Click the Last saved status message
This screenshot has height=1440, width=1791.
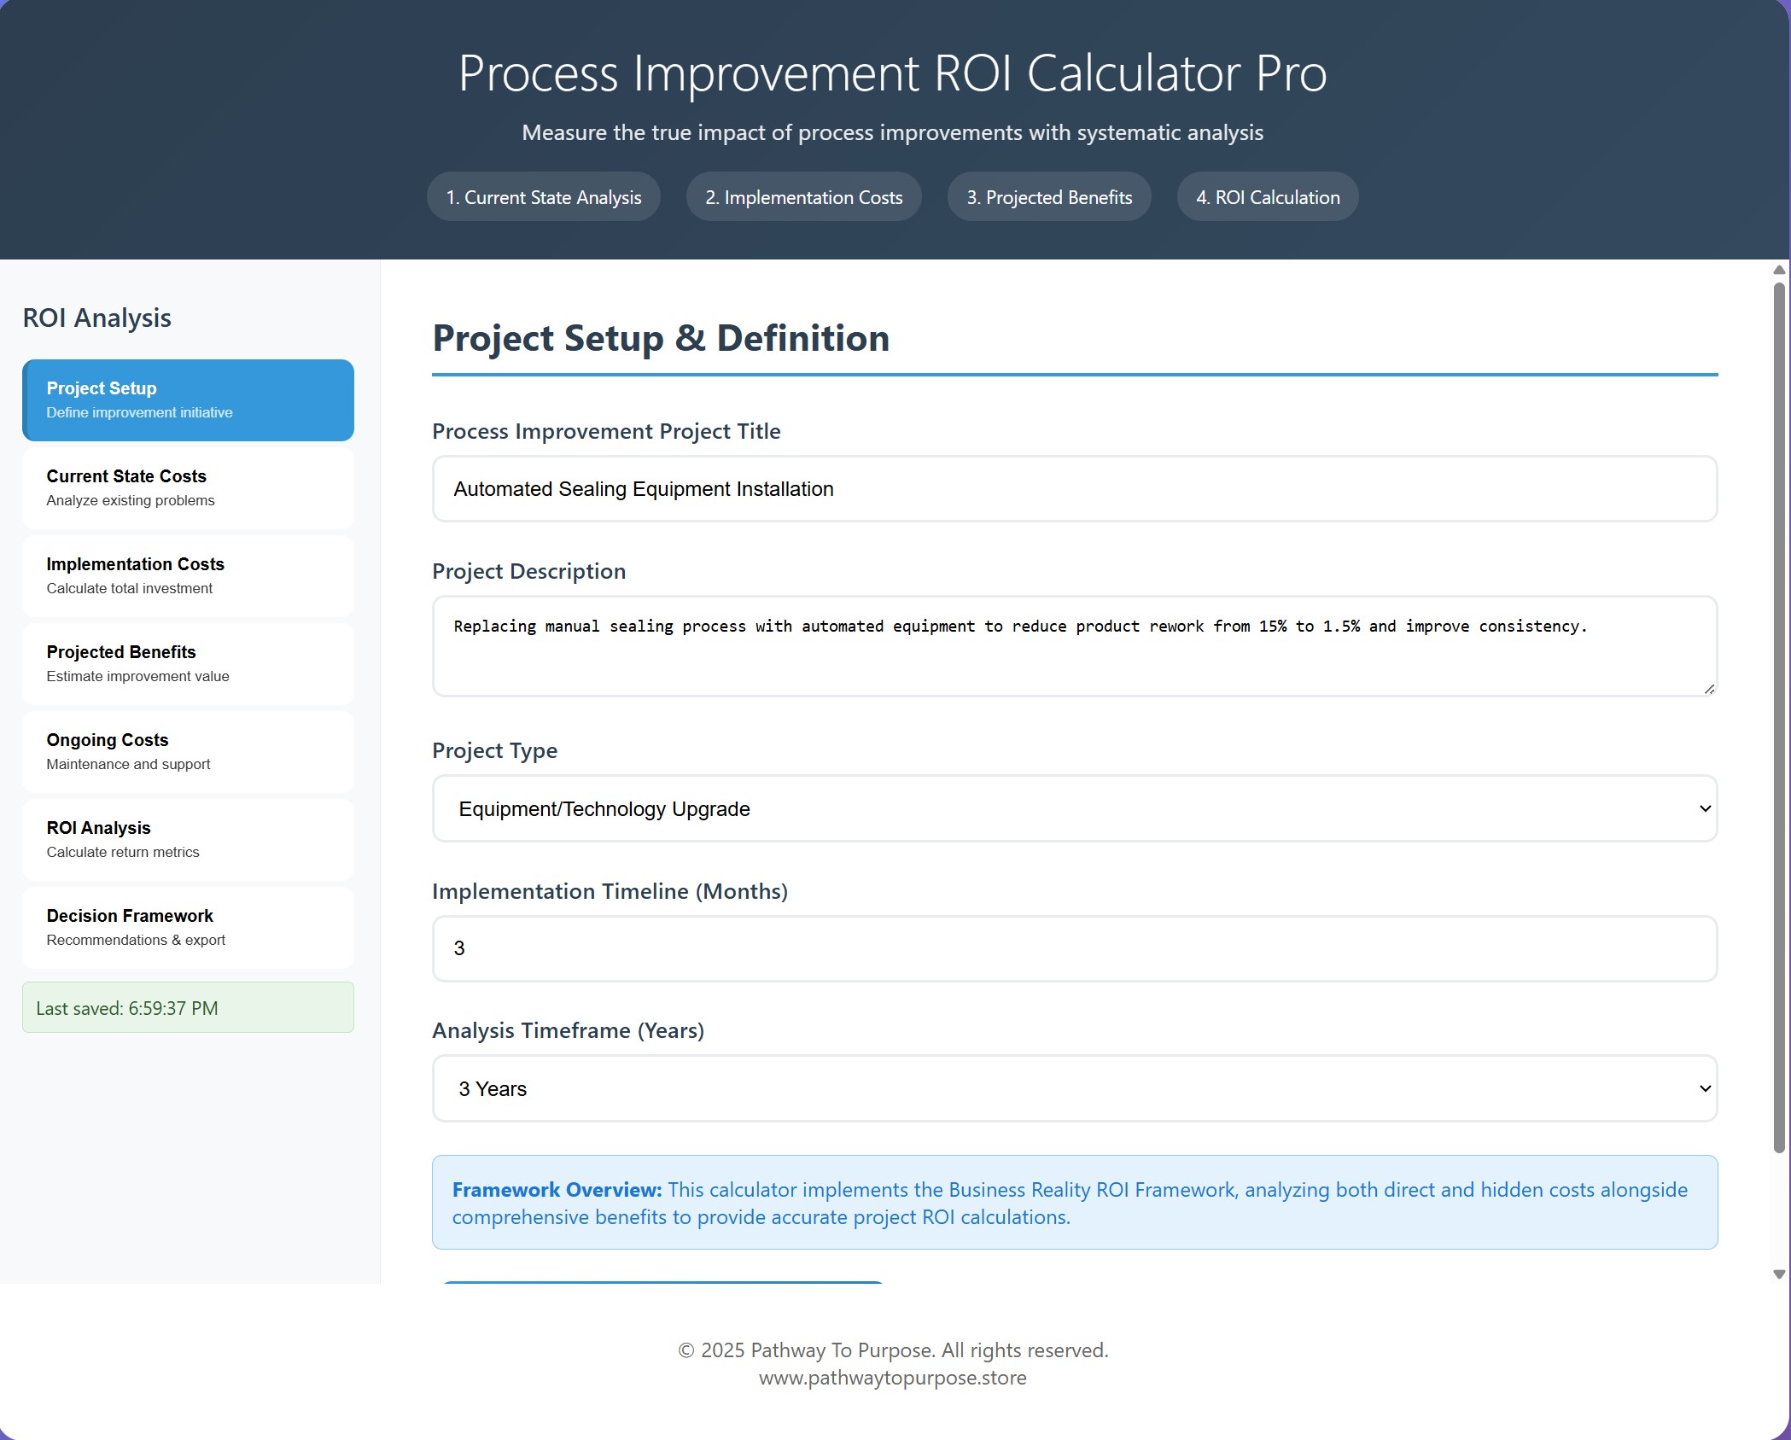(188, 1008)
